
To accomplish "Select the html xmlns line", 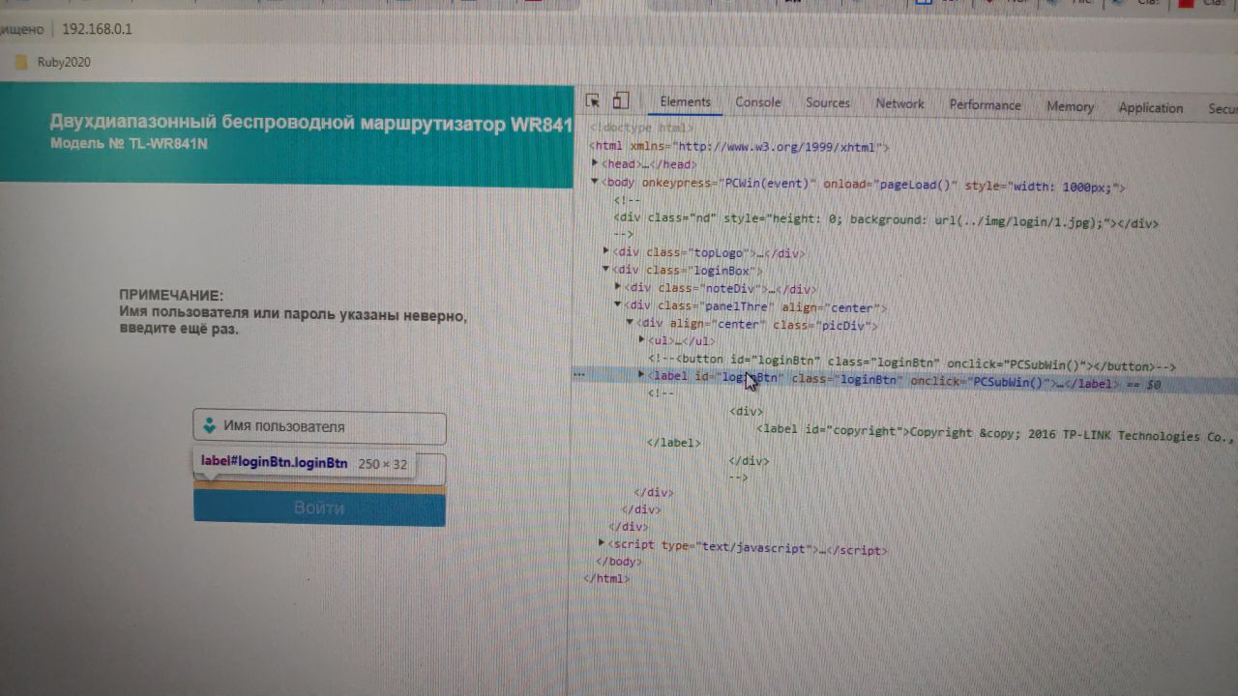I will click(739, 147).
